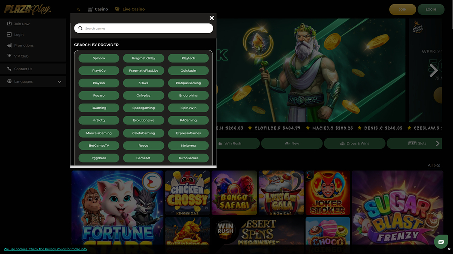Select the Yggdrasil provider
The height and width of the screenshot is (254, 453).
[99, 158]
